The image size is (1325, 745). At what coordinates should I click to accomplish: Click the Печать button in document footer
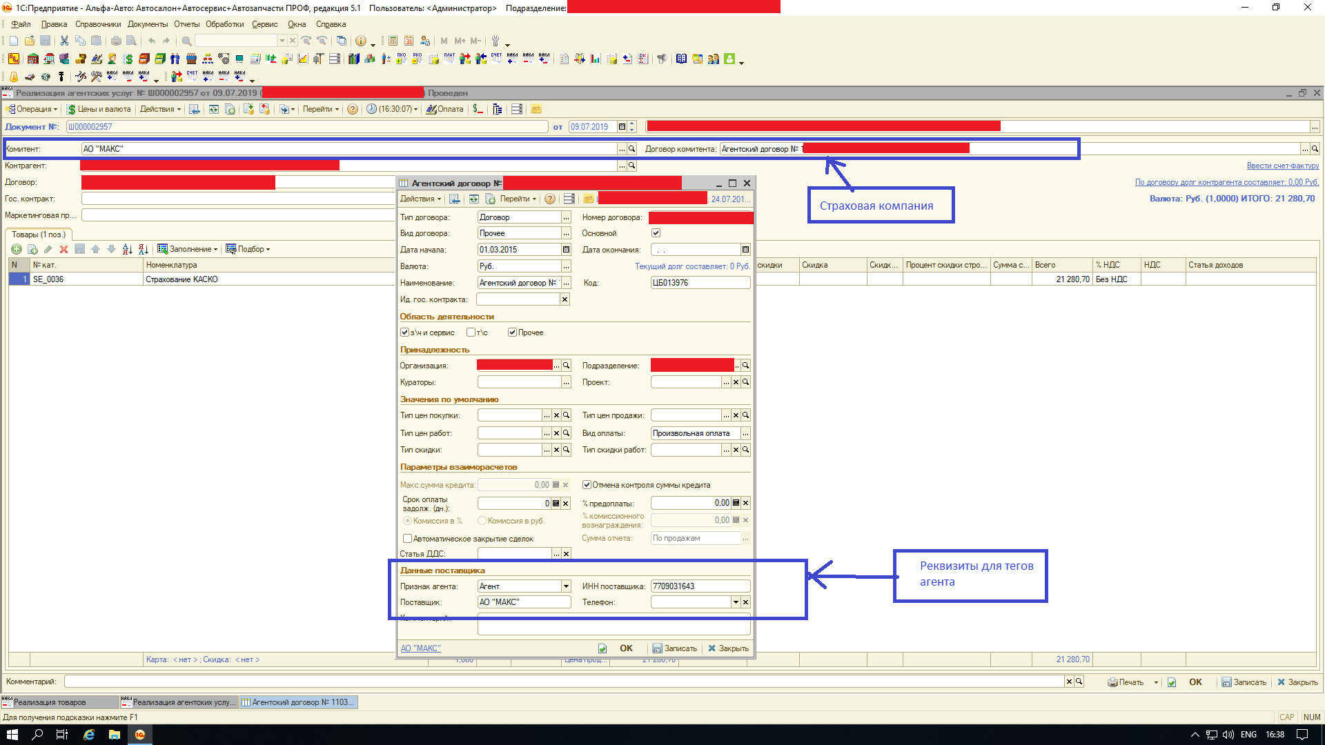pyautogui.click(x=1126, y=682)
